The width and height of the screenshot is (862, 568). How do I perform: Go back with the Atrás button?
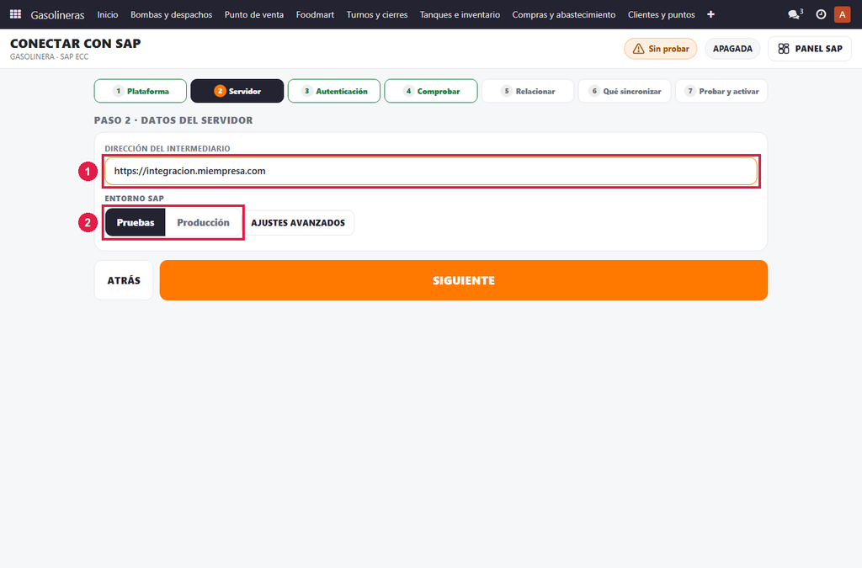124,280
